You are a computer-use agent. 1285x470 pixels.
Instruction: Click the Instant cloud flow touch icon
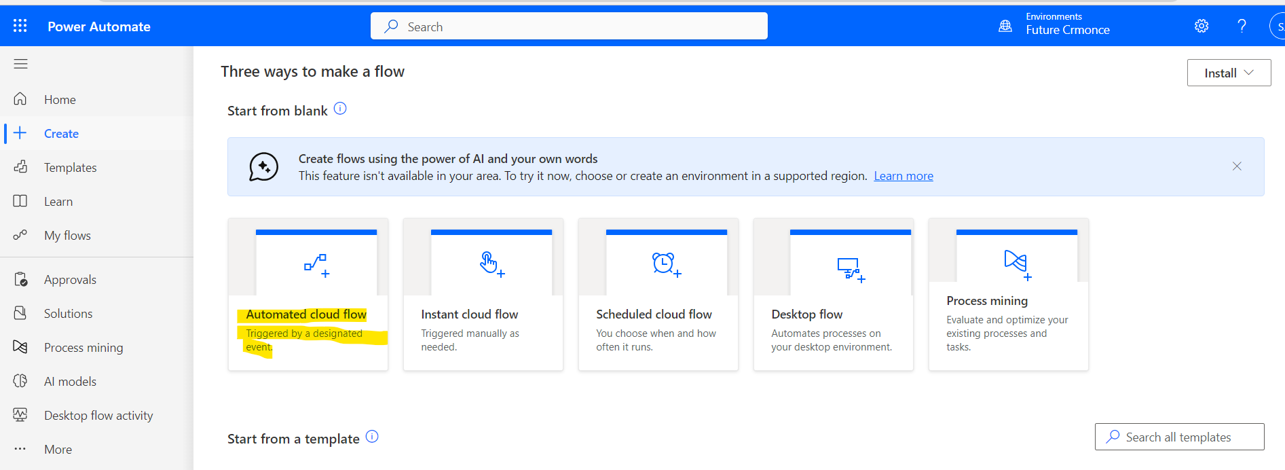(492, 264)
